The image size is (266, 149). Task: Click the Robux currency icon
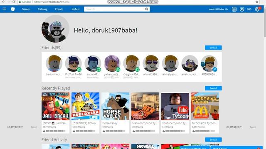point(242,9)
